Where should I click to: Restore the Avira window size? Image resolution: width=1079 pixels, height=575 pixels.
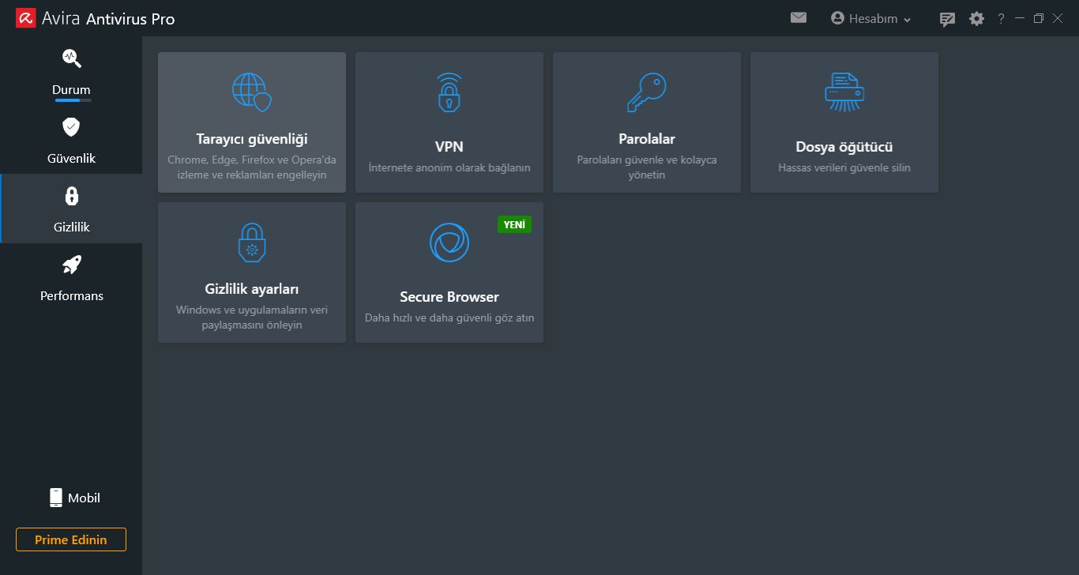[1039, 18]
